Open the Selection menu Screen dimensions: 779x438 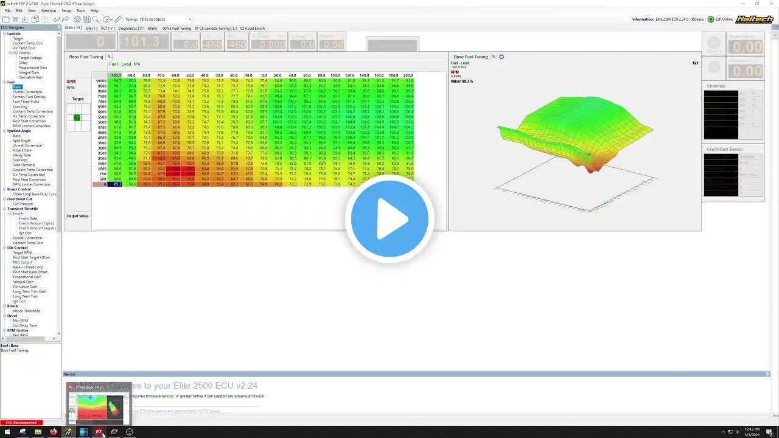click(x=49, y=11)
